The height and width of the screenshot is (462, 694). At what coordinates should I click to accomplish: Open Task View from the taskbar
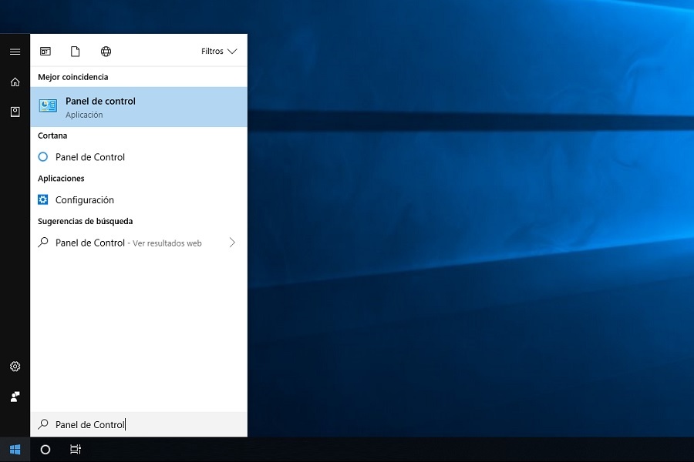pos(75,450)
